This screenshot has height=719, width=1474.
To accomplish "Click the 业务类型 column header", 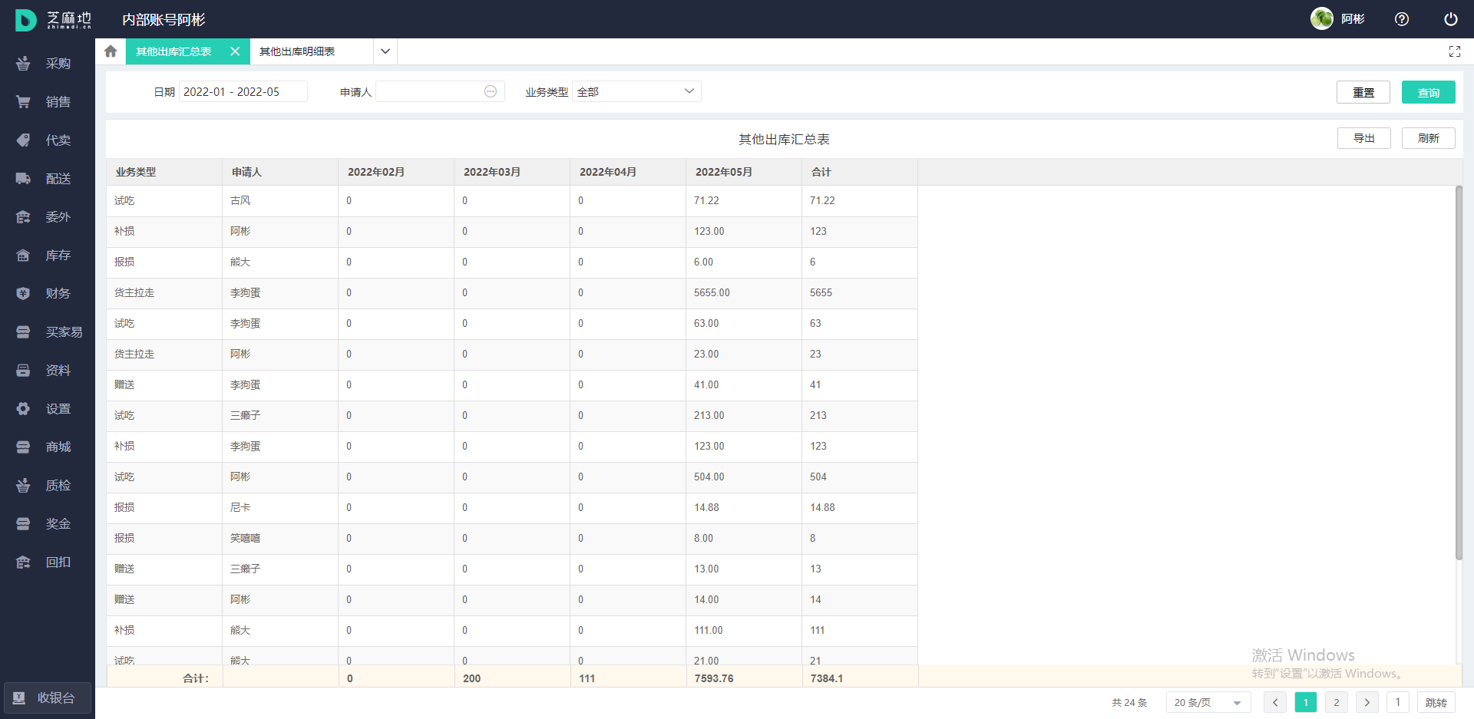I will click(164, 172).
